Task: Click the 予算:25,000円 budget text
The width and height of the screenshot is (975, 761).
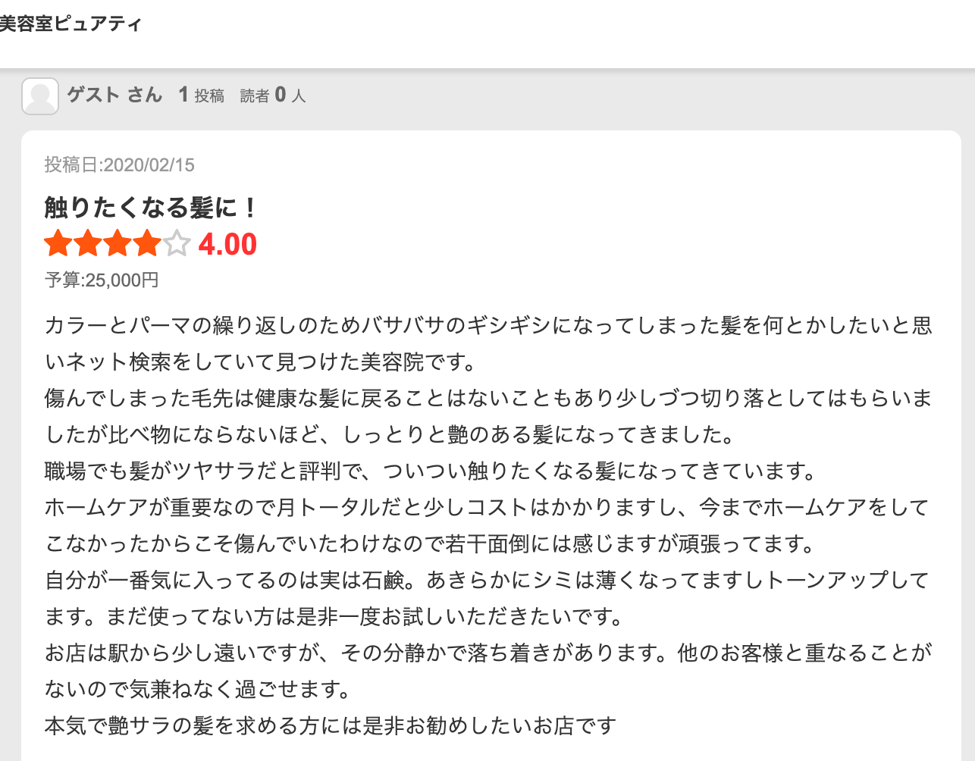Action: 102,280
